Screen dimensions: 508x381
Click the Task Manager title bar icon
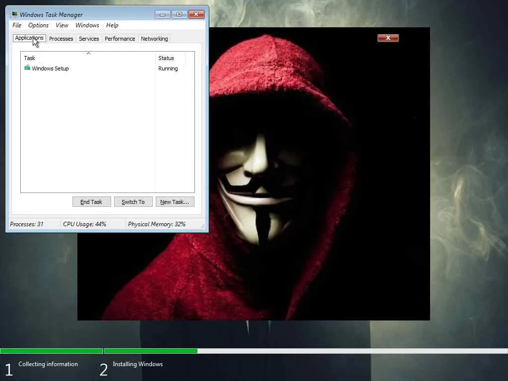click(x=13, y=14)
